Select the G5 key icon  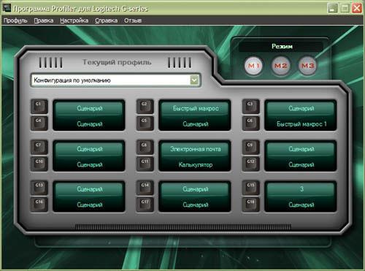[145, 123]
